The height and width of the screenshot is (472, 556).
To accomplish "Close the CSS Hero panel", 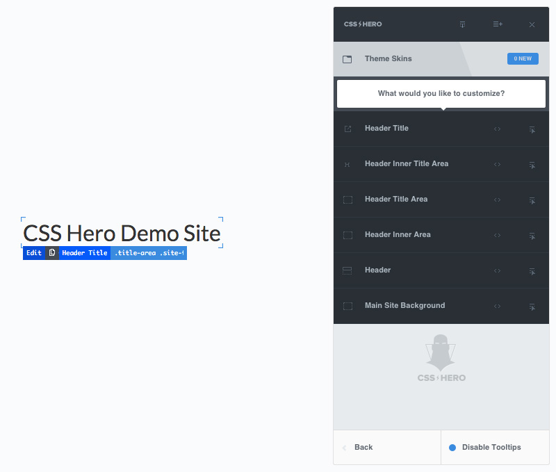I will pos(532,24).
